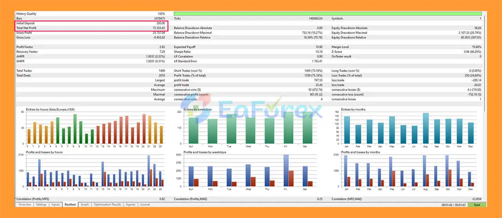Click the Sharpe Ratio value row
Viewport: 502px width, 218px height.
point(248,52)
